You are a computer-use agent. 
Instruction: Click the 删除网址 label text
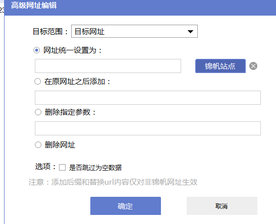pyautogui.click(x=60, y=145)
